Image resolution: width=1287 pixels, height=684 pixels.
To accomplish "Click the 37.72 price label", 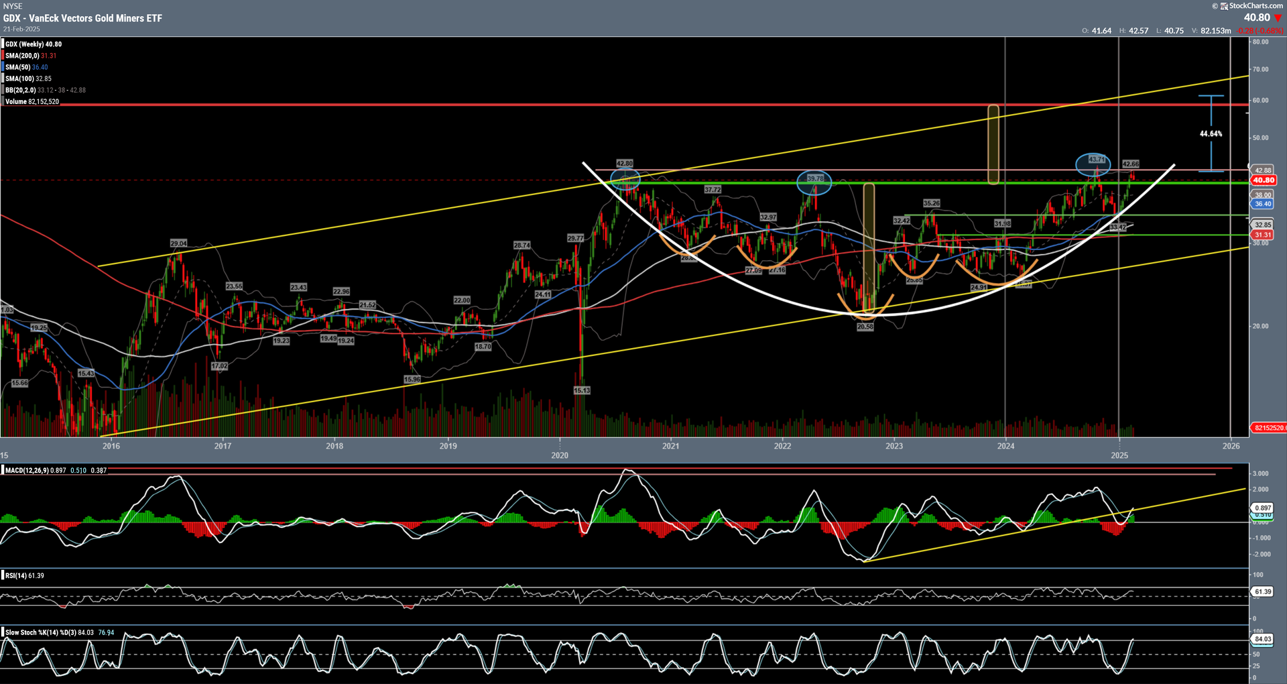I will [x=713, y=190].
